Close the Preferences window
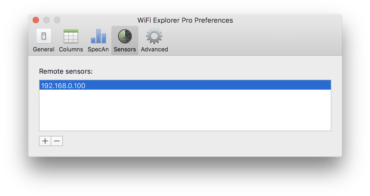The width and height of the screenshot is (370, 196). point(35,20)
